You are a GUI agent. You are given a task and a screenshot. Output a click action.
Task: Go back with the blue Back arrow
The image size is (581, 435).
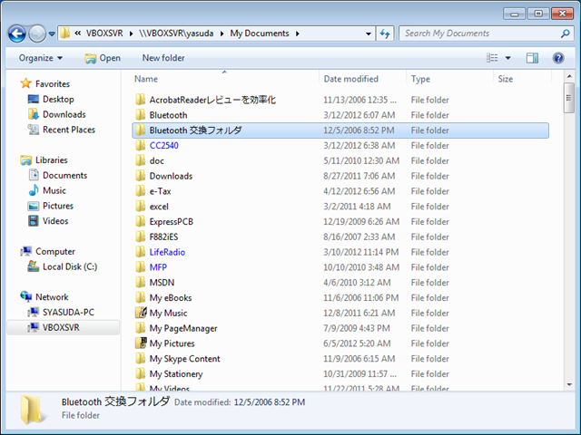(17, 34)
